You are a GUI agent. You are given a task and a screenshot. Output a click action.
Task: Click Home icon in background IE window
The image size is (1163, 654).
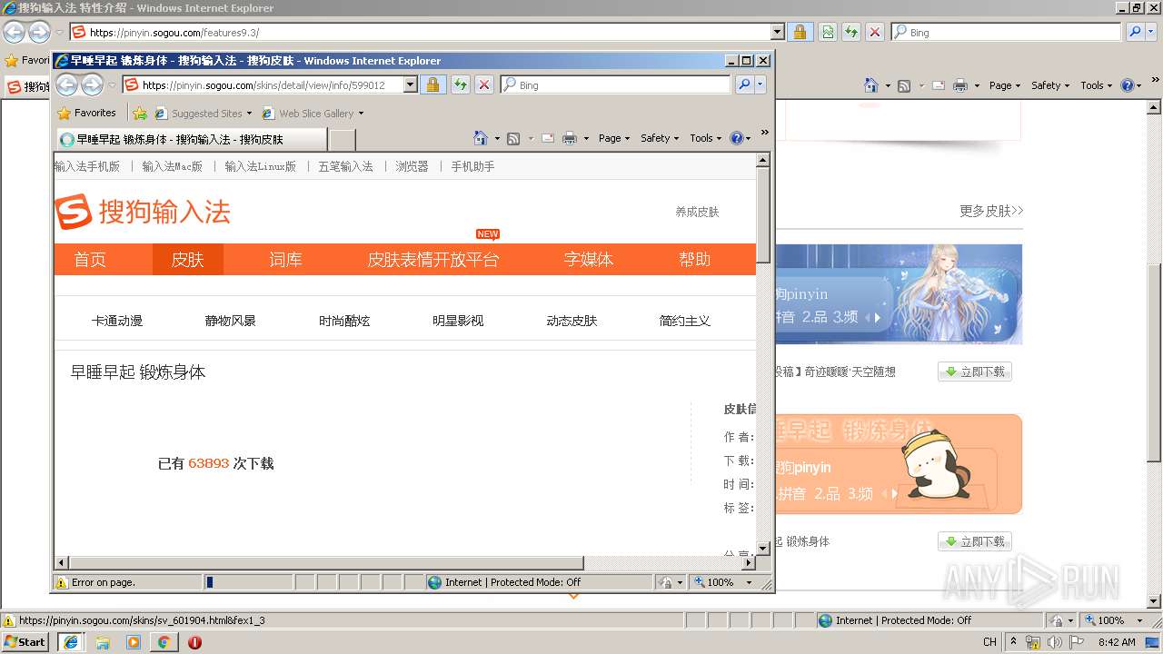pyautogui.click(x=871, y=85)
